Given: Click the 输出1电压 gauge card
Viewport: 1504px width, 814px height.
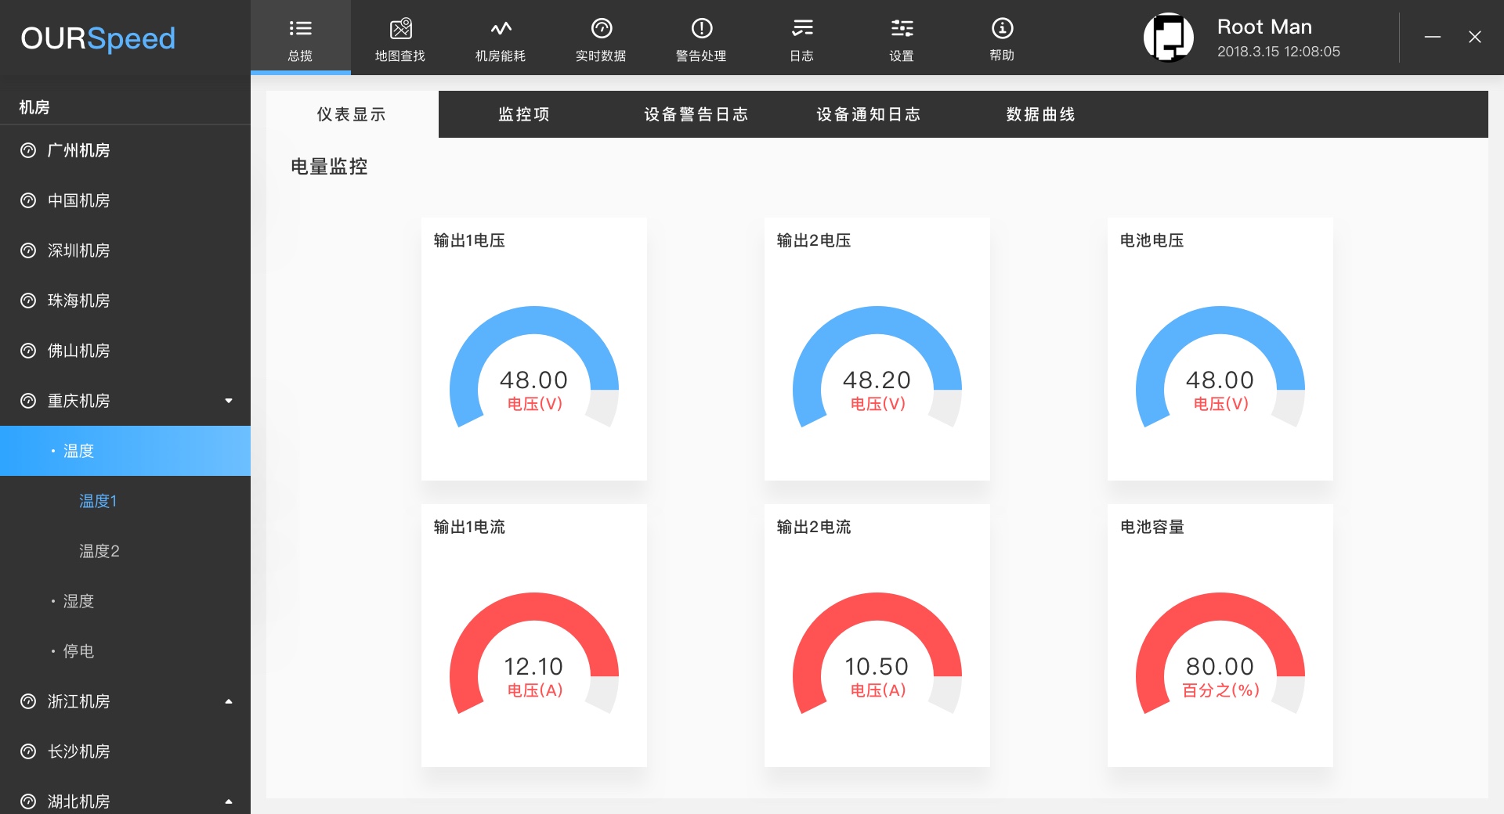Looking at the screenshot, I should (x=533, y=349).
